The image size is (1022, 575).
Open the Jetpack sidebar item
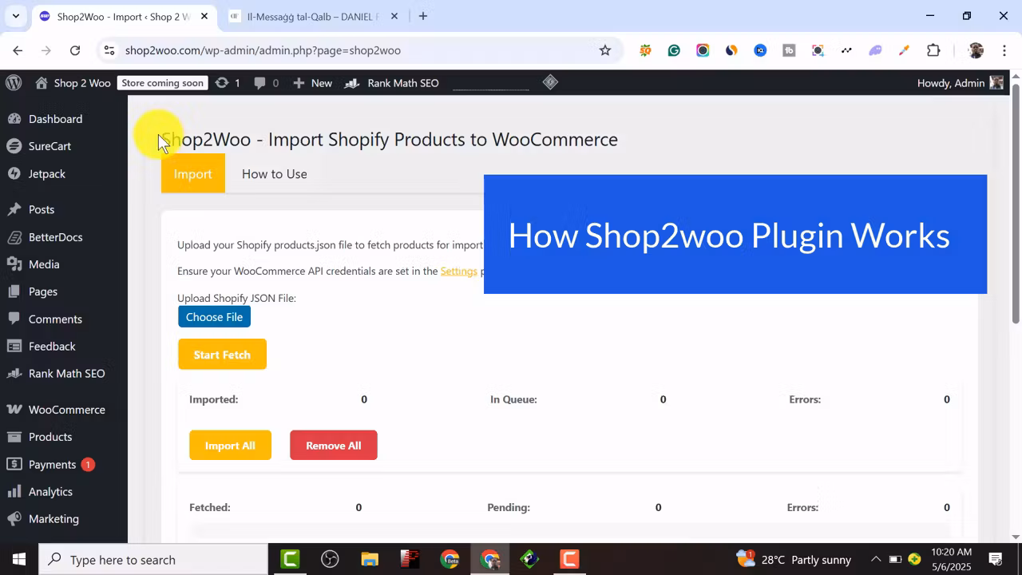(47, 173)
